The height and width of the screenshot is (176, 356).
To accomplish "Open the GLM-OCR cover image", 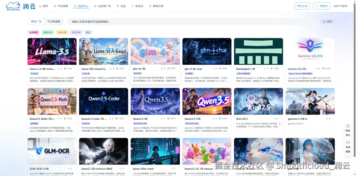I will click(52, 151).
